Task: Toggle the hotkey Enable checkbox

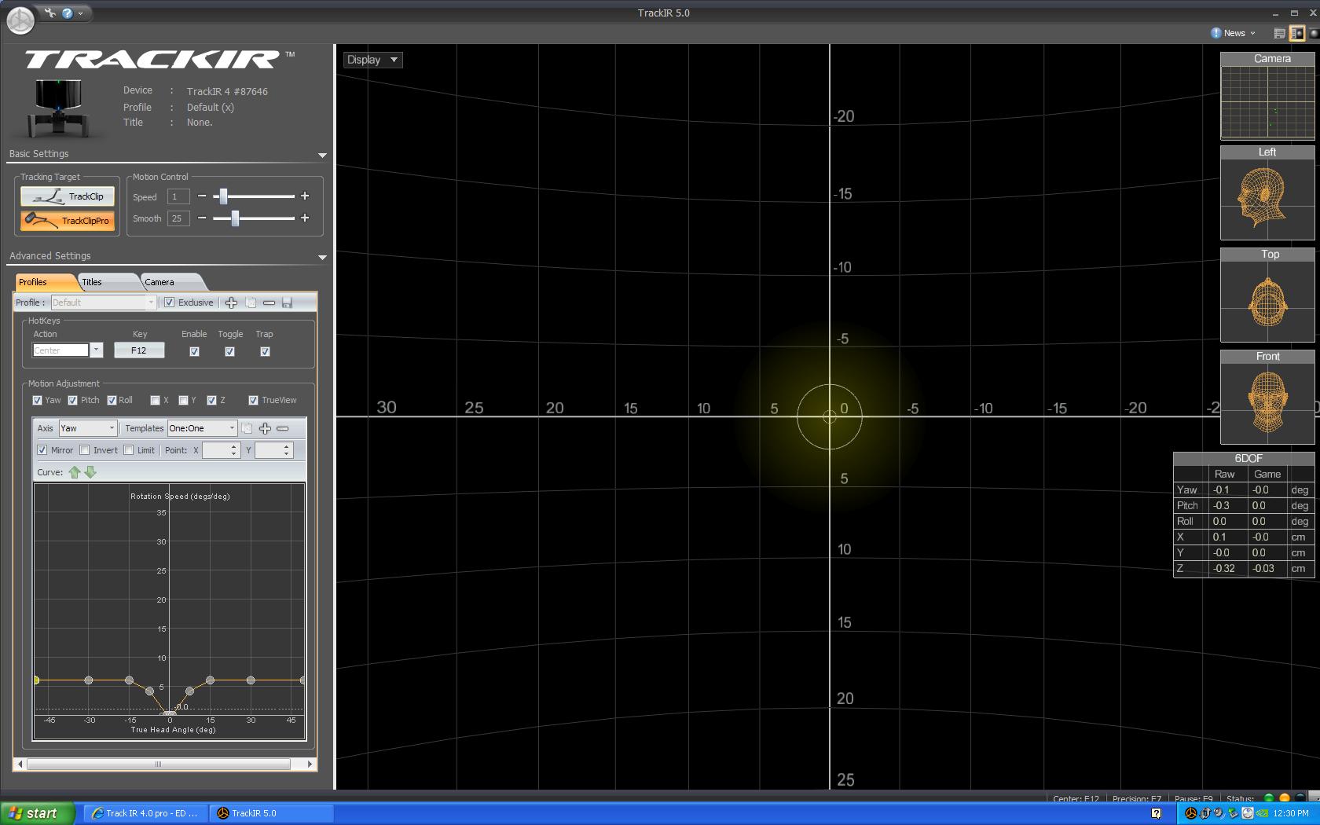Action: [x=194, y=351]
